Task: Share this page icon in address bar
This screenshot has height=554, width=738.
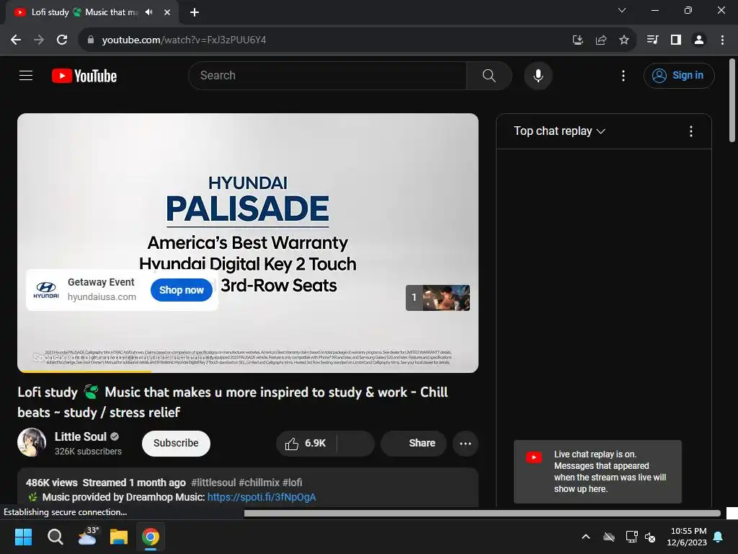Action: point(600,40)
